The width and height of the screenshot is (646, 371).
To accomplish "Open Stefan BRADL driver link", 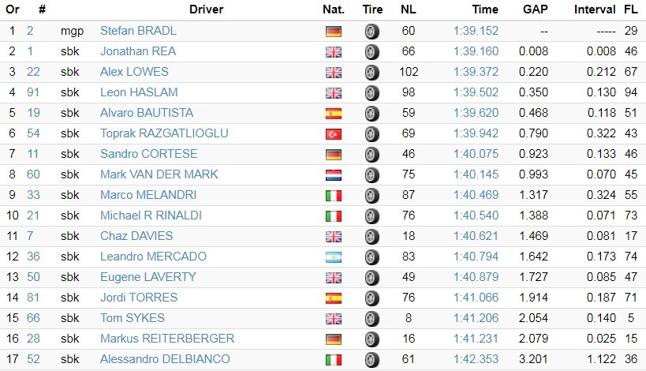I will pos(138,31).
